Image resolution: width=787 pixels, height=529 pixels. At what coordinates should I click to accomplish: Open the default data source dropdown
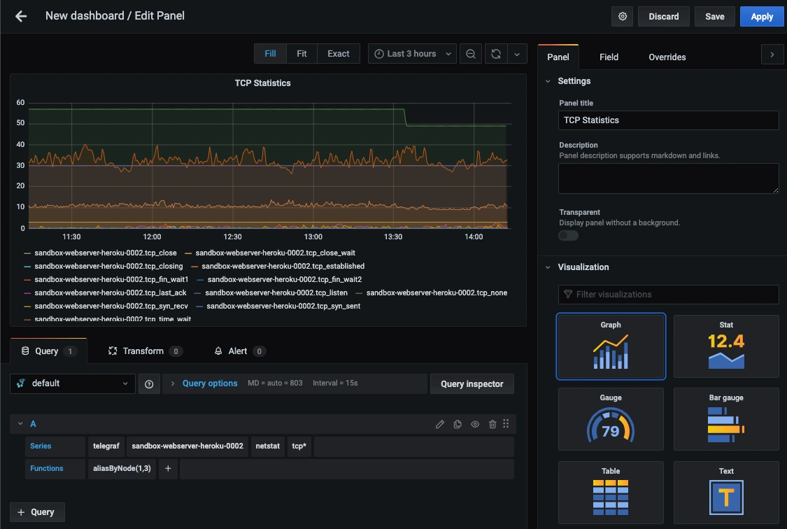point(73,383)
